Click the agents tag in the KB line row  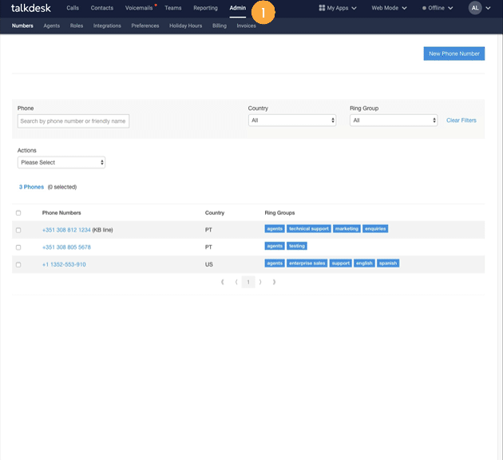[x=275, y=228]
